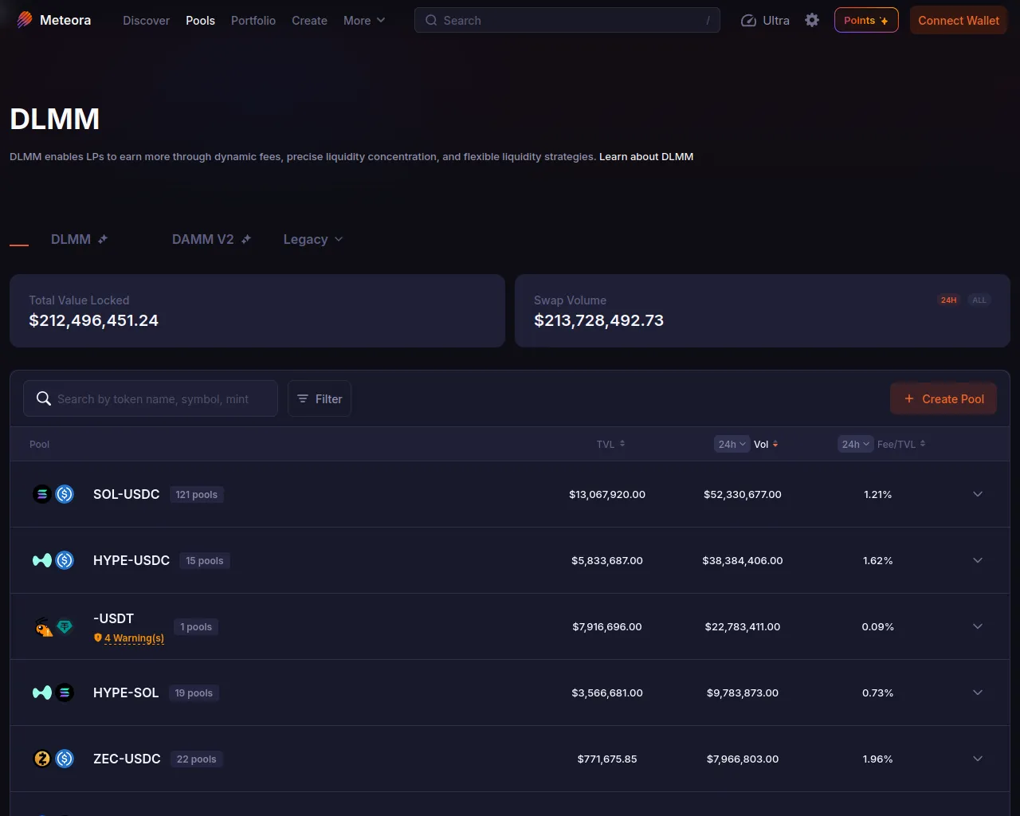The width and height of the screenshot is (1020, 816).
Task: Go to the Discover page
Action: [x=146, y=21]
